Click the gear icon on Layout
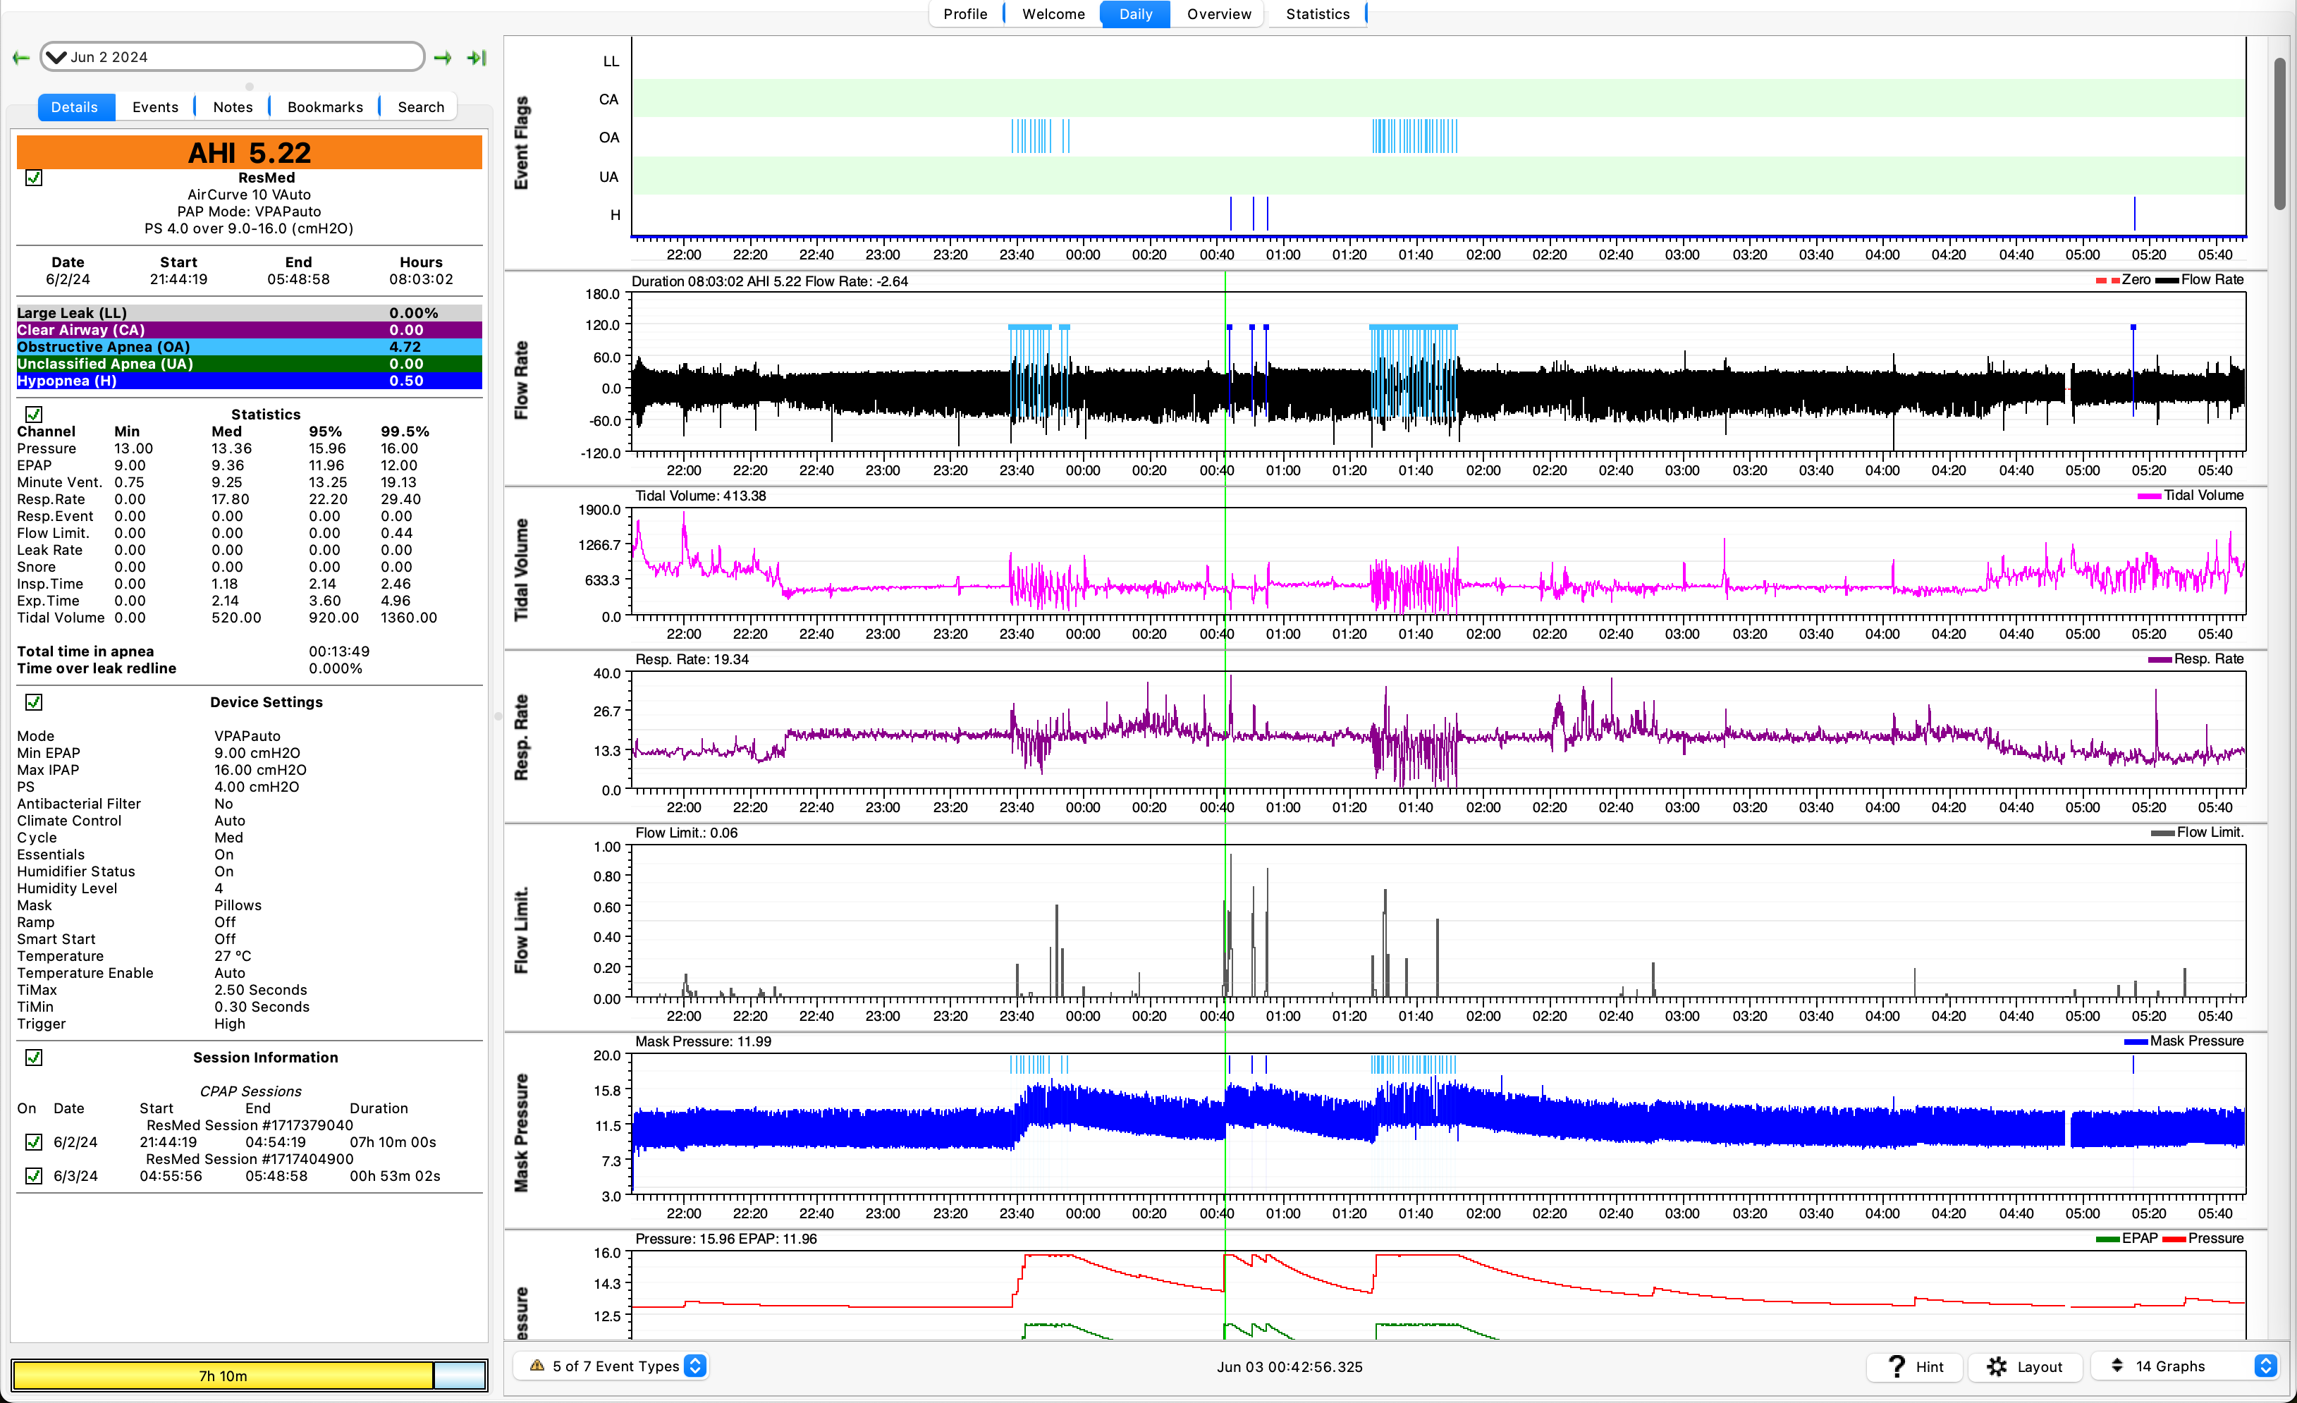Screen dimensions: 2297x1403 tap(1996, 1366)
